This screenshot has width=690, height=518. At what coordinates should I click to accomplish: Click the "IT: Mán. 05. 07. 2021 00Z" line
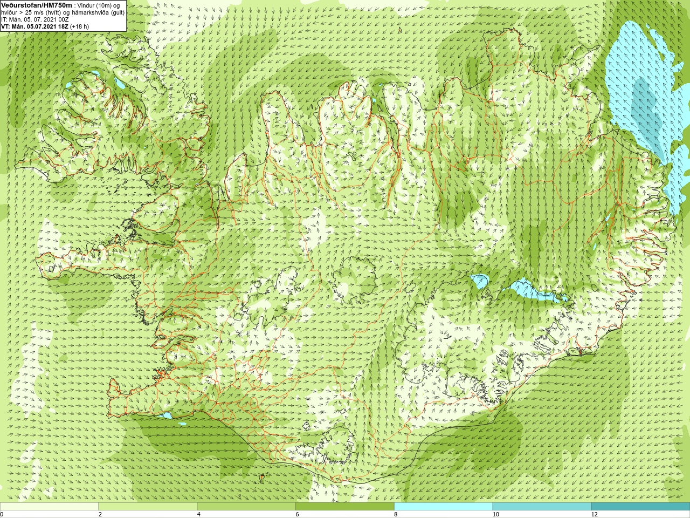tap(35, 19)
